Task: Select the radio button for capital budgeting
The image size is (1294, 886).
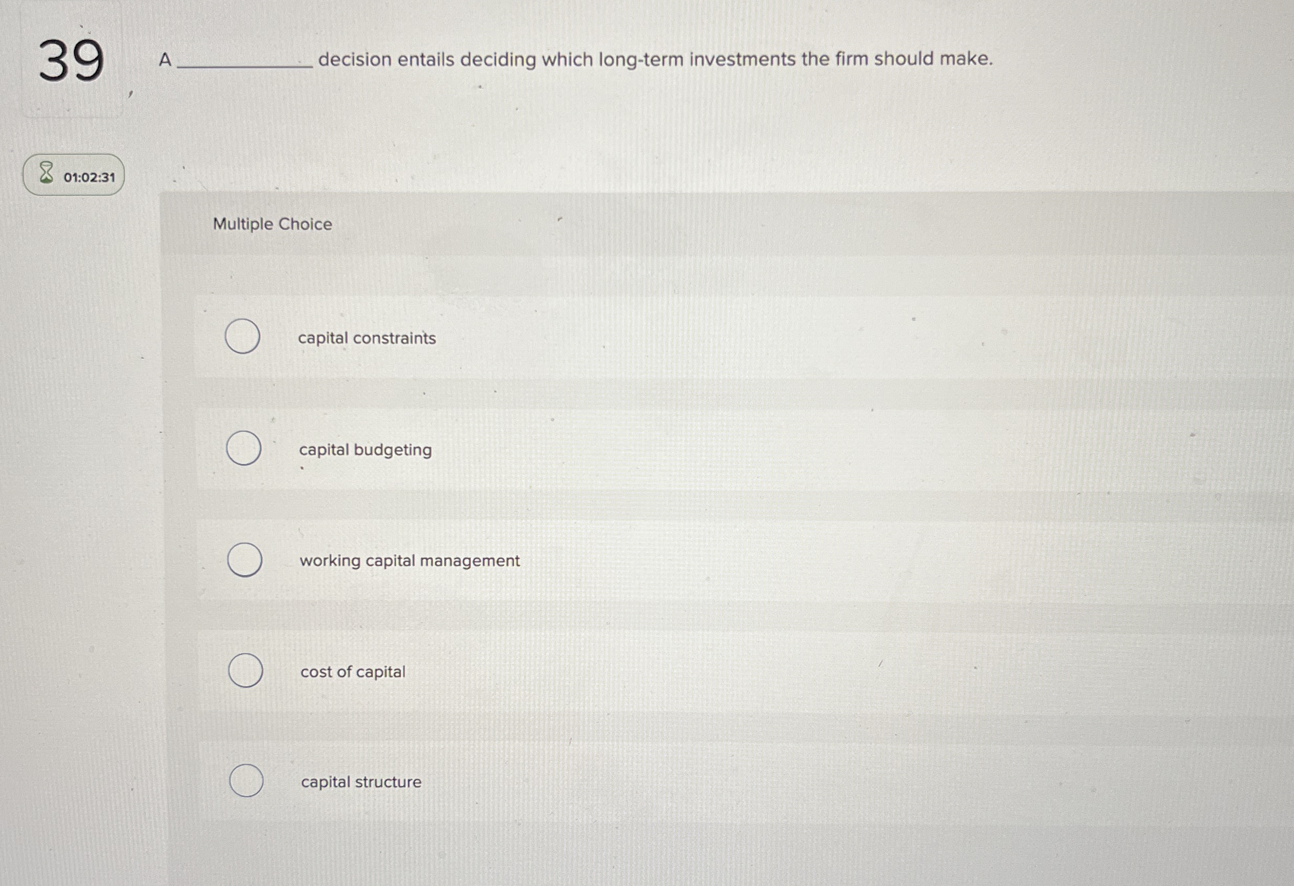Action: 243,447
